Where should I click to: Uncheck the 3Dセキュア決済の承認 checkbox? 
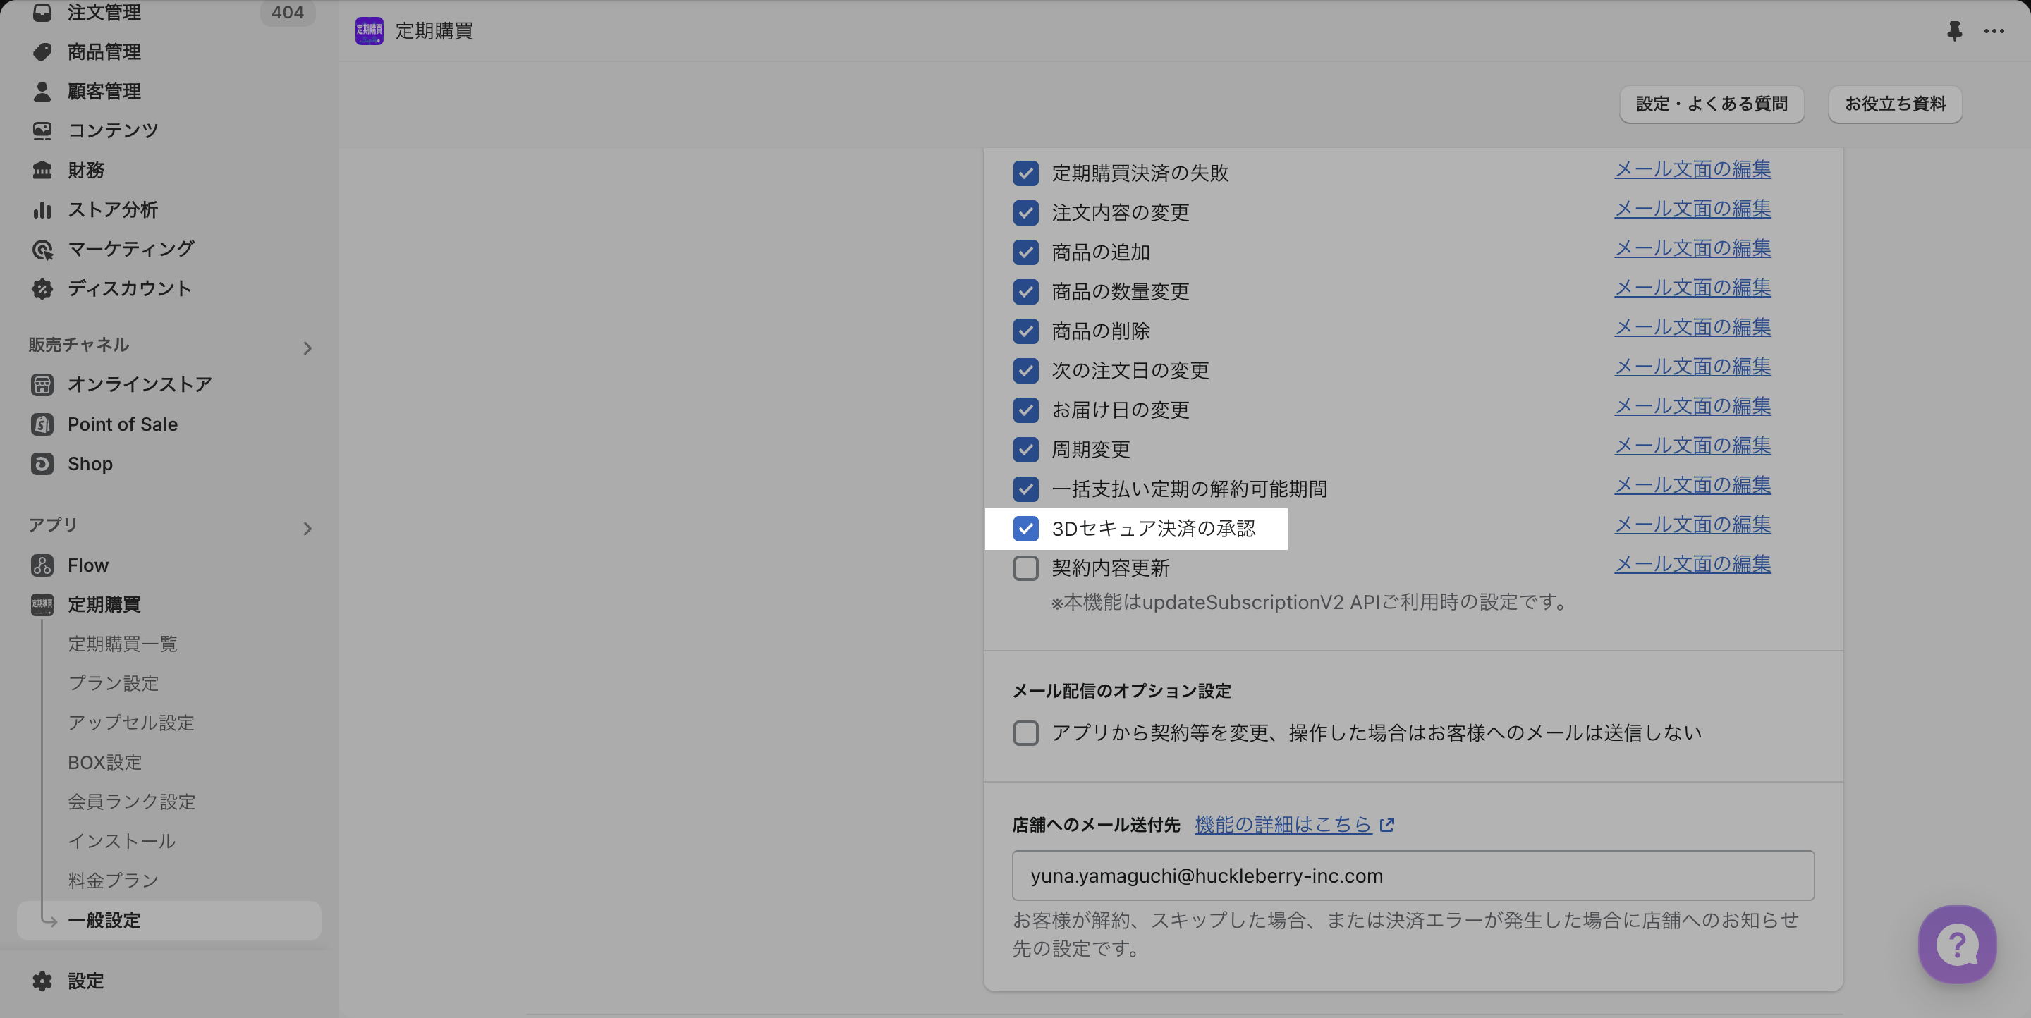(1026, 529)
